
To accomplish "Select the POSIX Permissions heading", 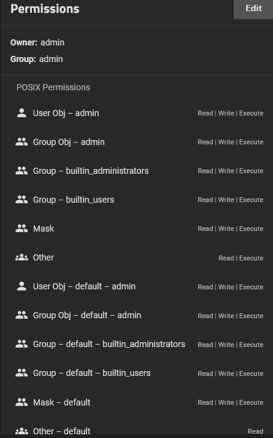I will [x=53, y=87].
